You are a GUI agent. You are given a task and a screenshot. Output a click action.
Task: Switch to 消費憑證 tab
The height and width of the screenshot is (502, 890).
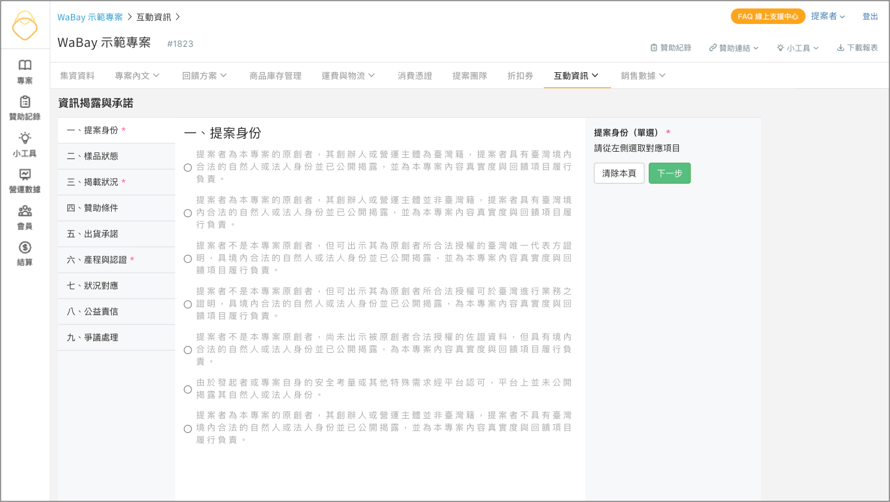415,76
